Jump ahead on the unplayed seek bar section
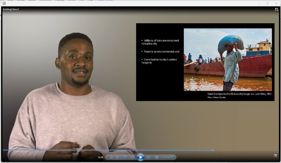 click(245, 150)
